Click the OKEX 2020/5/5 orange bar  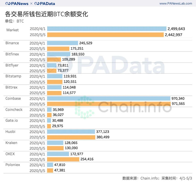[63, 159]
